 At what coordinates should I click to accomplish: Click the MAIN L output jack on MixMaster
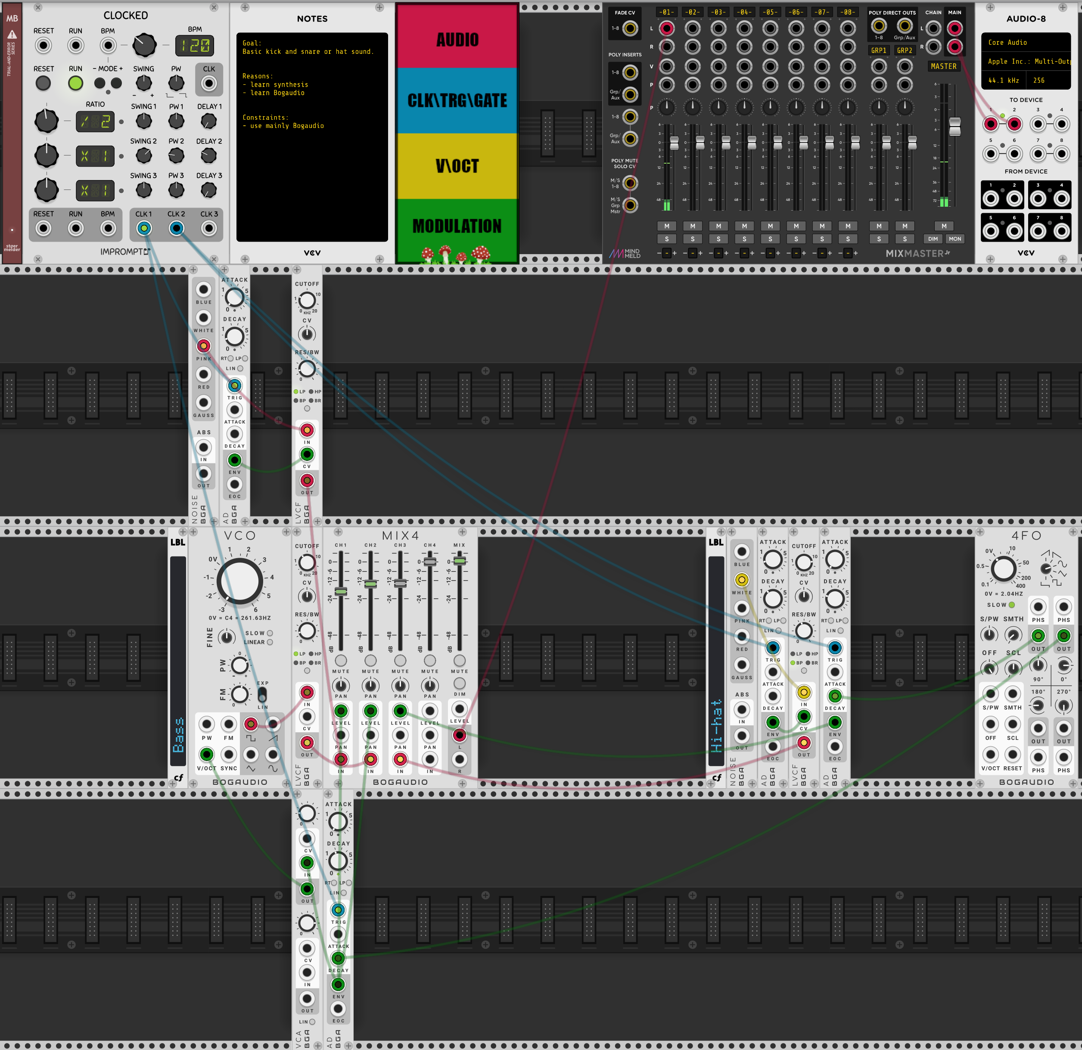[x=955, y=28]
